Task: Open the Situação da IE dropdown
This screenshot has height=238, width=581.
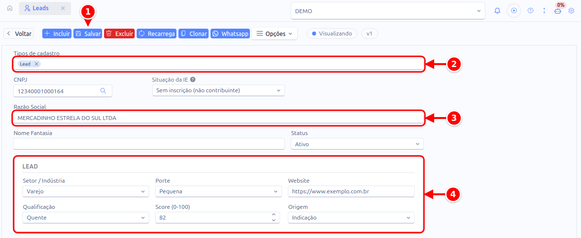Action: pyautogui.click(x=218, y=90)
